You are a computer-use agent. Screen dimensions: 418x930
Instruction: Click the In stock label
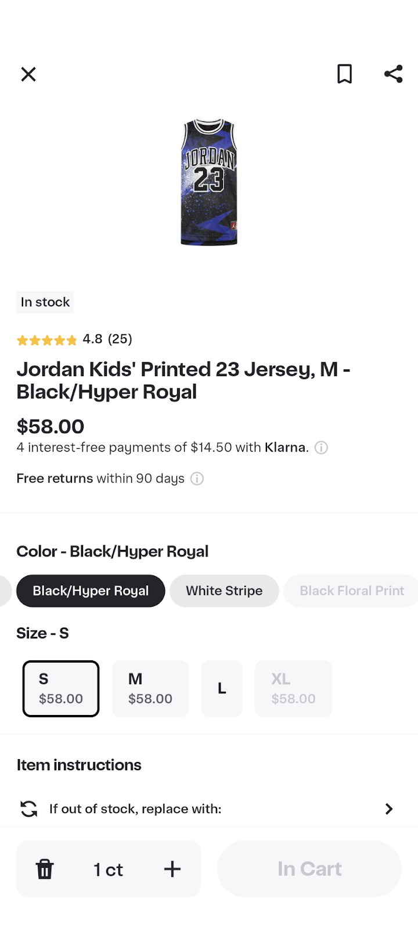point(45,302)
